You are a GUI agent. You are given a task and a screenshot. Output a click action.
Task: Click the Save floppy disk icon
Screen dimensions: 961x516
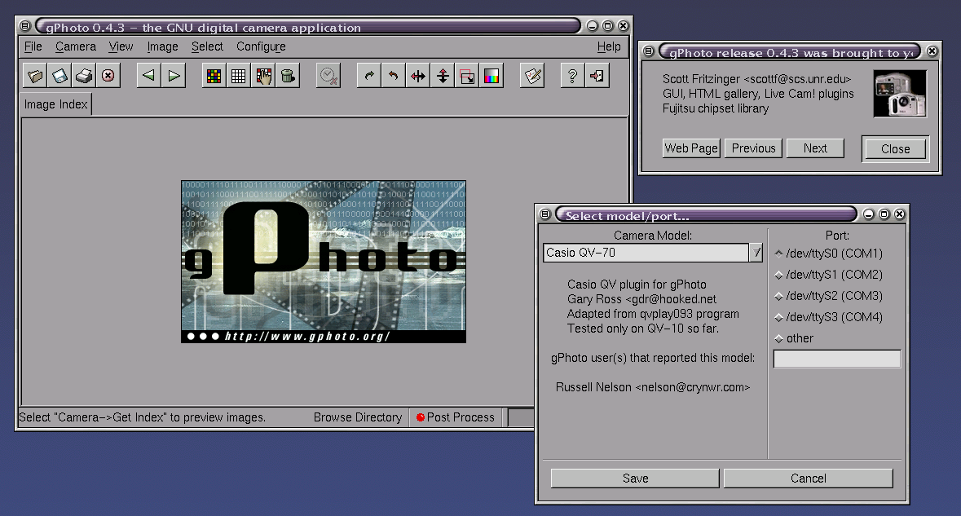click(x=60, y=76)
